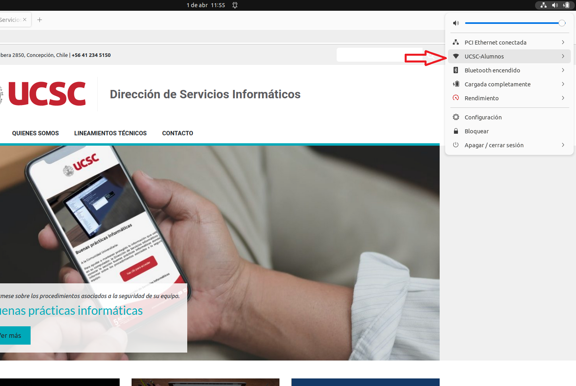Screen dimensions: 576x386
Task: Open the clock and date in top bar
Action: pos(206,5)
